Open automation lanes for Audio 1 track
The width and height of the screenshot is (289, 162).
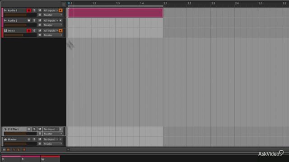[40, 15]
